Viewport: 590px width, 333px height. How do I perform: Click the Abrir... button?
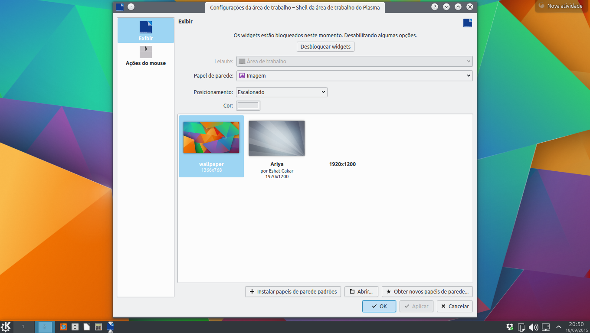click(361, 292)
